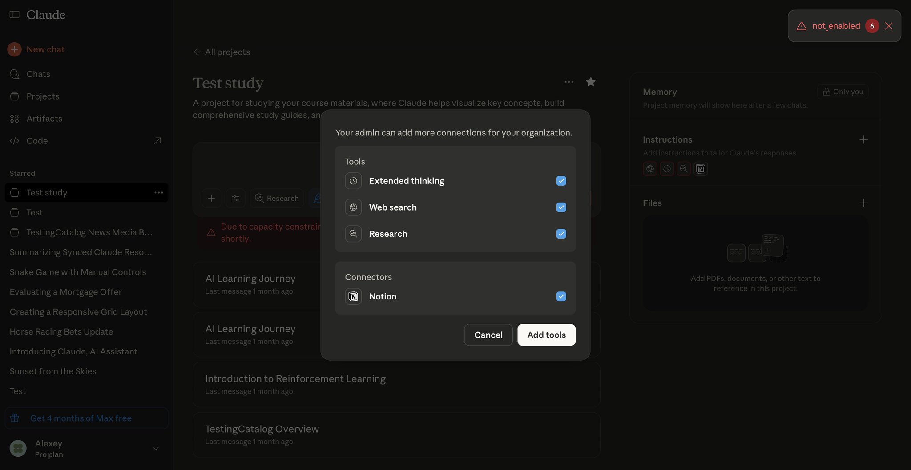Click the composer plus attach button
Viewport: 911px width, 470px height.
pos(211,198)
